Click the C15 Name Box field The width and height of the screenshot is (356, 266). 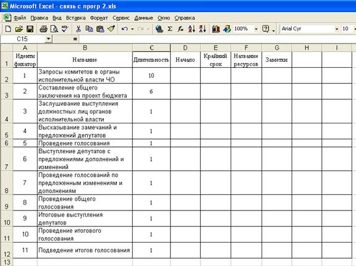click(23, 39)
